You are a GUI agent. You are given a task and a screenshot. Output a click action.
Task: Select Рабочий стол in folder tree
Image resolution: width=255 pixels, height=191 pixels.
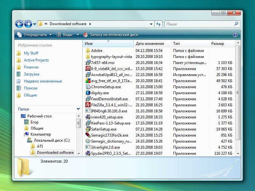pos(39,116)
